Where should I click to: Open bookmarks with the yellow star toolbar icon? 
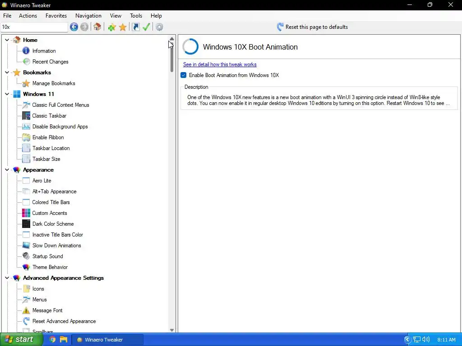pos(123,27)
